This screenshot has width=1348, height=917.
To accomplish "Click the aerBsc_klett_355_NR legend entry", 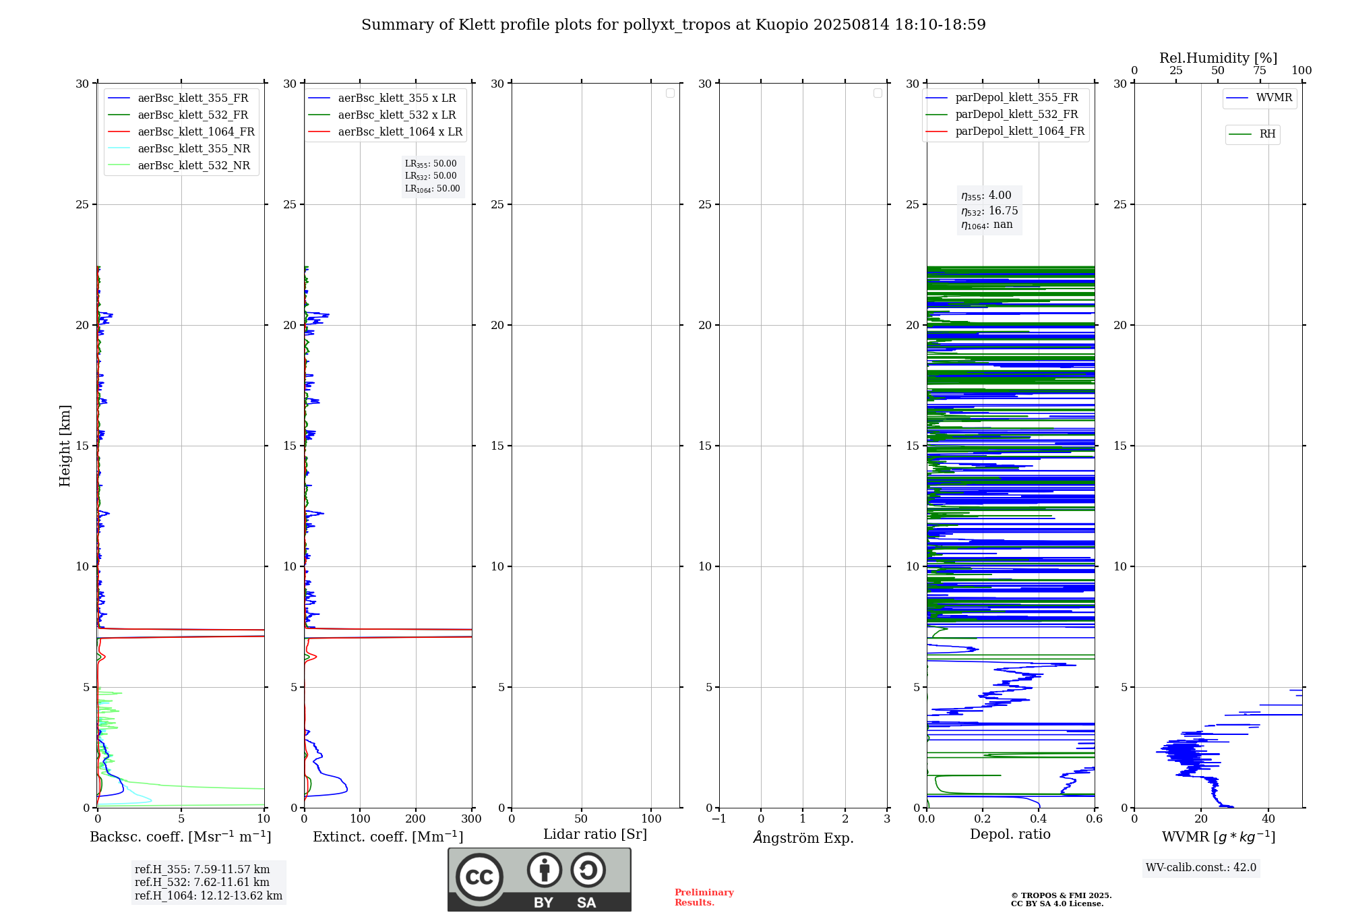I will [x=179, y=149].
